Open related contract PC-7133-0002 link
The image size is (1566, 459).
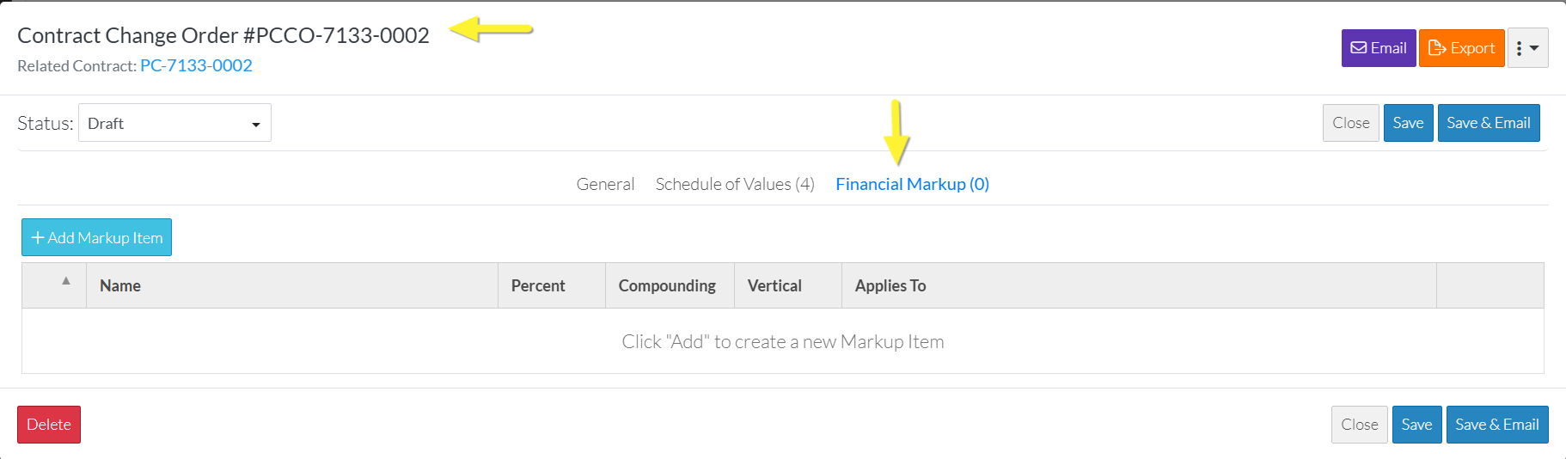196,65
